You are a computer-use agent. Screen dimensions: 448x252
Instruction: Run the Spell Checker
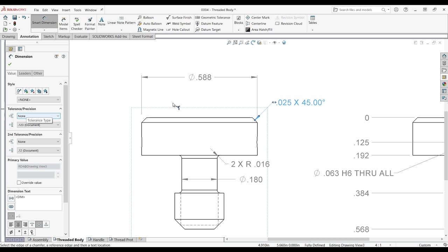pyautogui.click(x=77, y=23)
